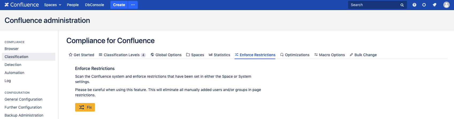Click the search magnifier icon
The height and width of the screenshot is (119, 454).
[402, 5]
